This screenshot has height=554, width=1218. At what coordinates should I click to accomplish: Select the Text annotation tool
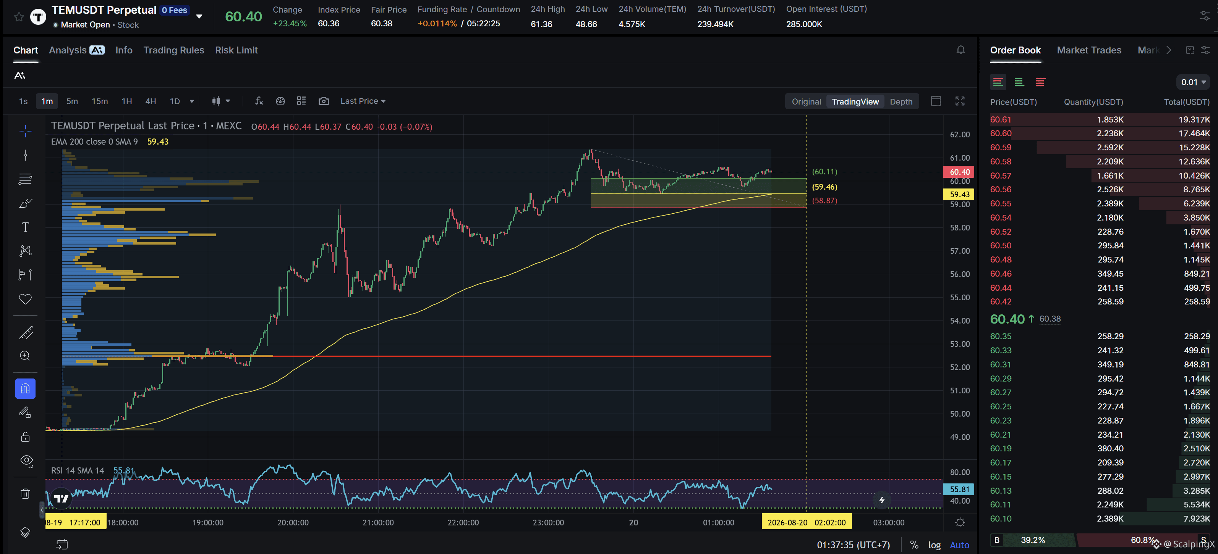pyautogui.click(x=26, y=227)
